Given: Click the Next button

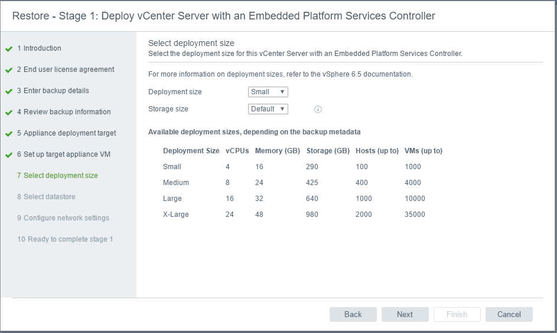Looking at the screenshot, I should coord(405,315).
